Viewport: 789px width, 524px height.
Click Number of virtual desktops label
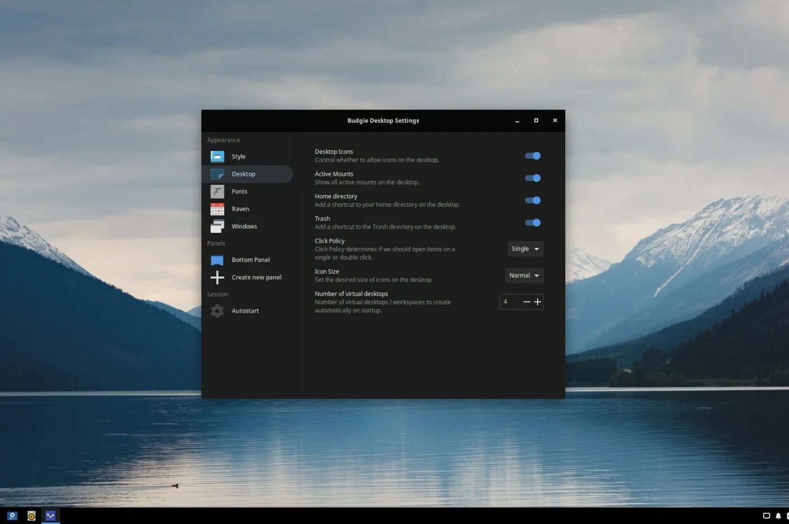[x=351, y=294]
